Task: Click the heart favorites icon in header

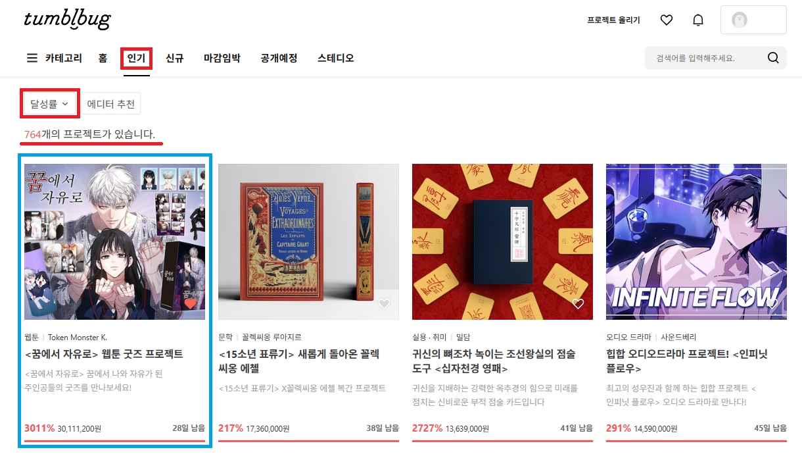Action: [x=667, y=20]
